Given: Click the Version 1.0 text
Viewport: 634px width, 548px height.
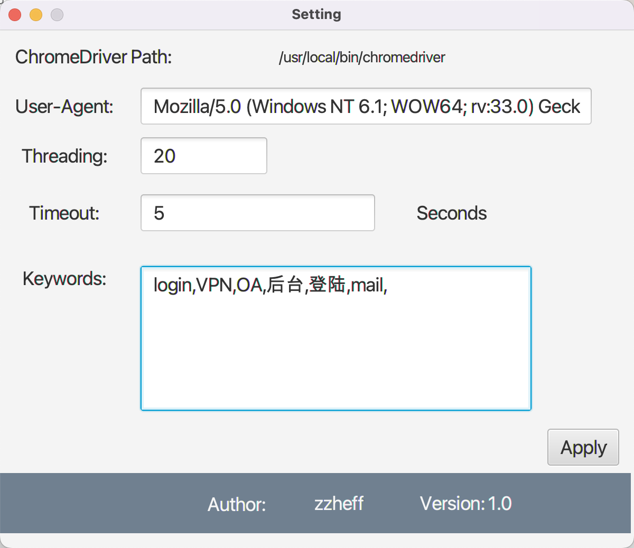Looking at the screenshot, I should click(465, 504).
